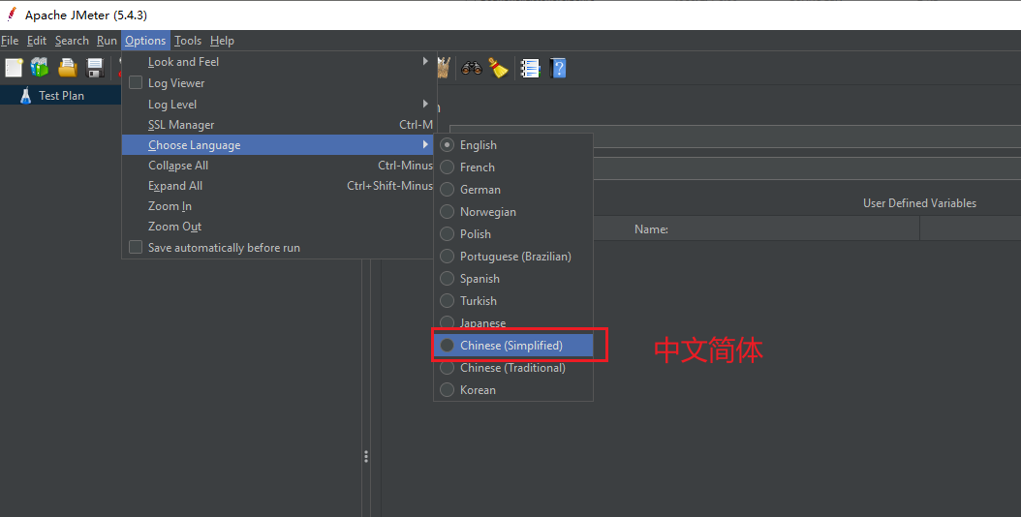Select Spanish language option

pos(513,278)
